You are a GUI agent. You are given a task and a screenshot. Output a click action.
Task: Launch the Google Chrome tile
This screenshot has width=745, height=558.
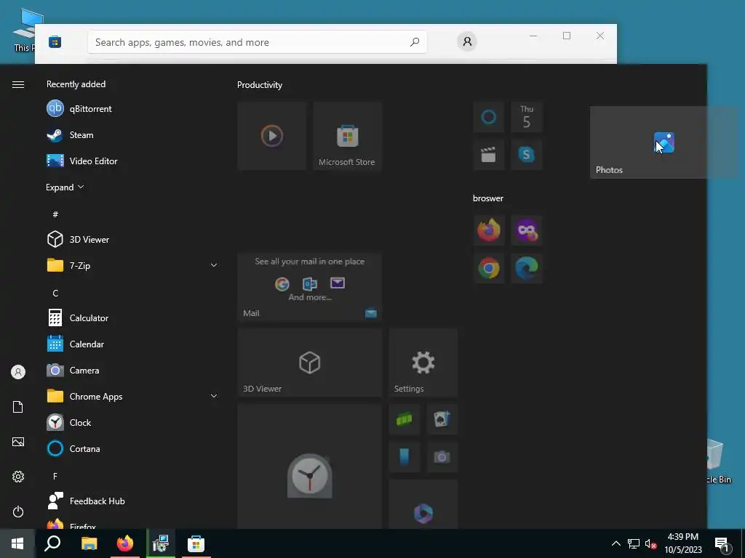point(488,268)
